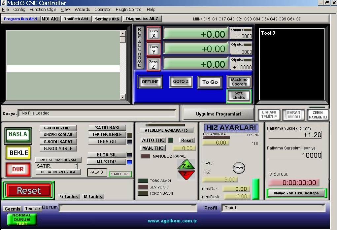Screen dimensions: 337x230
Task: Toggle Soft Limits
Action: [239, 96]
